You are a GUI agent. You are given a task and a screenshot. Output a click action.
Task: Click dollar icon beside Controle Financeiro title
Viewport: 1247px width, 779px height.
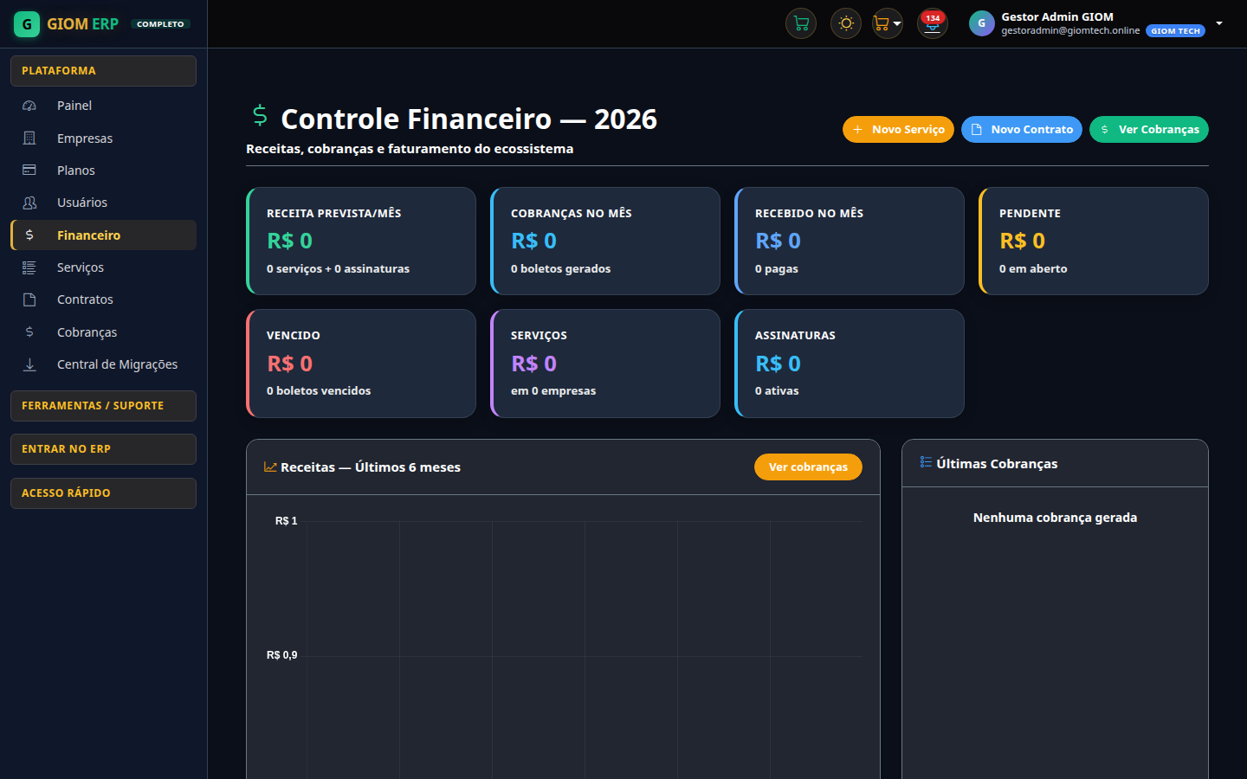(x=260, y=115)
